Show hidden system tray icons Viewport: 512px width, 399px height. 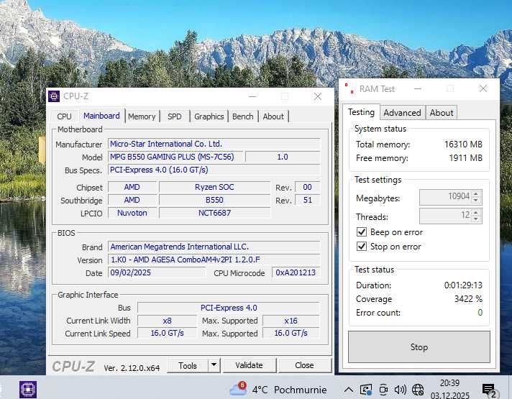click(x=348, y=390)
